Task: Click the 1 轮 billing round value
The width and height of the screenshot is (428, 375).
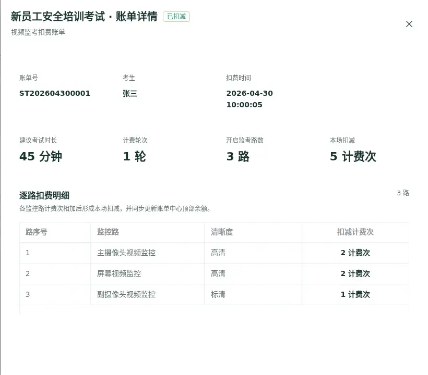Action: 134,156
